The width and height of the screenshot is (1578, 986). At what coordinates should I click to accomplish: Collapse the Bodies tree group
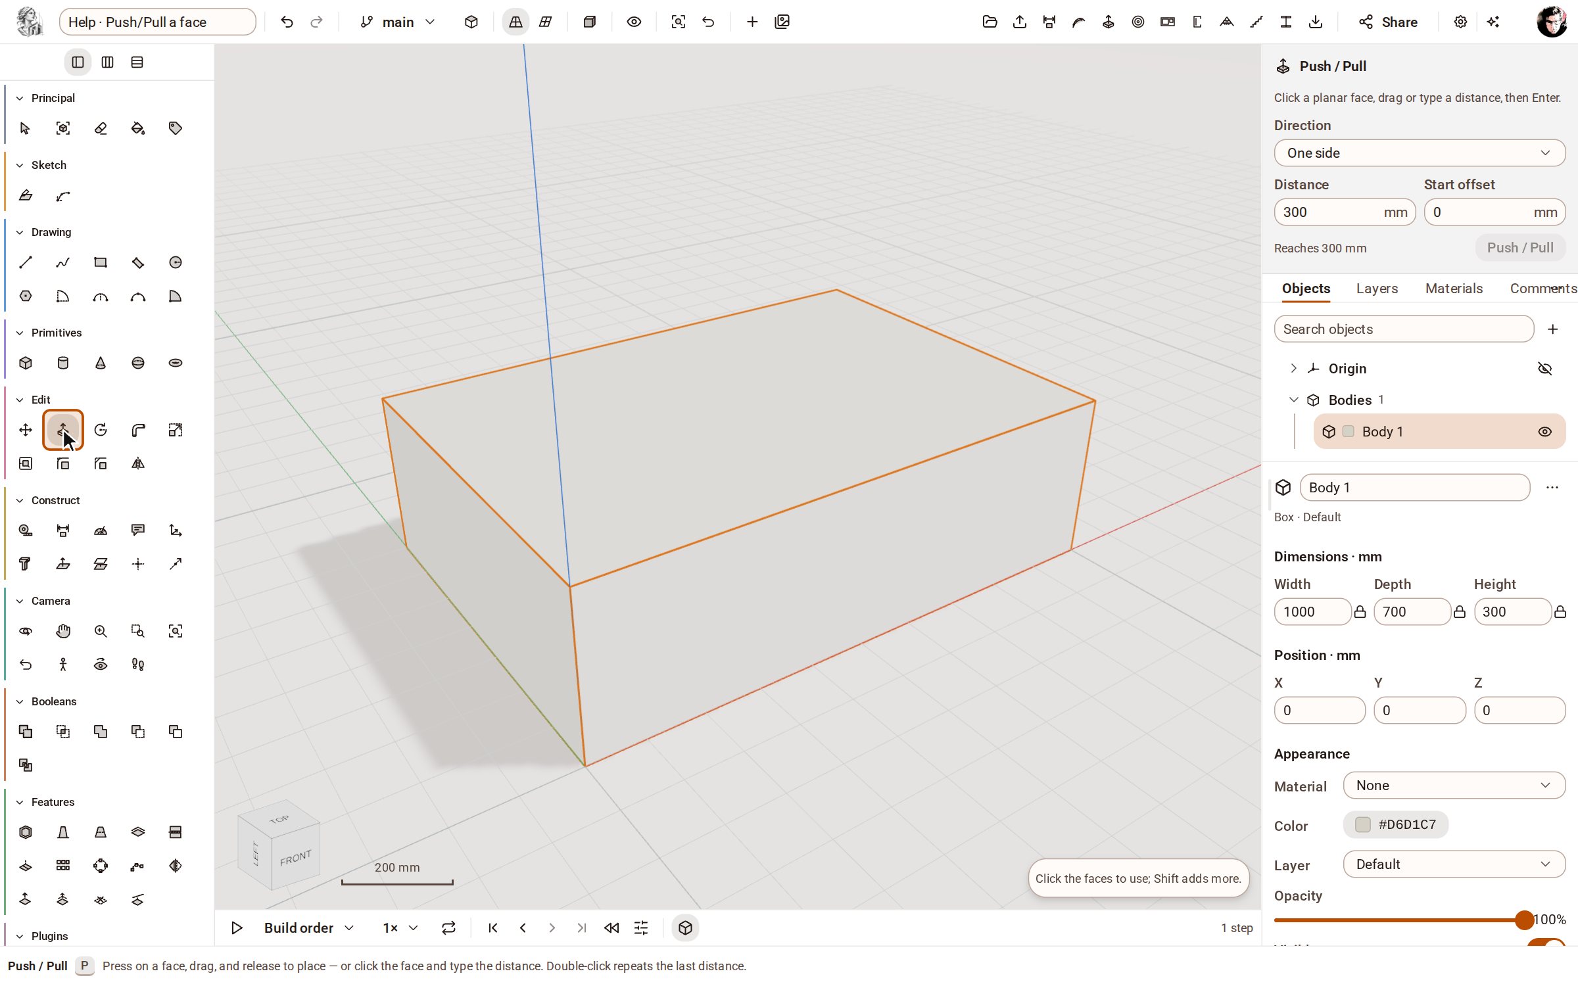coord(1293,400)
